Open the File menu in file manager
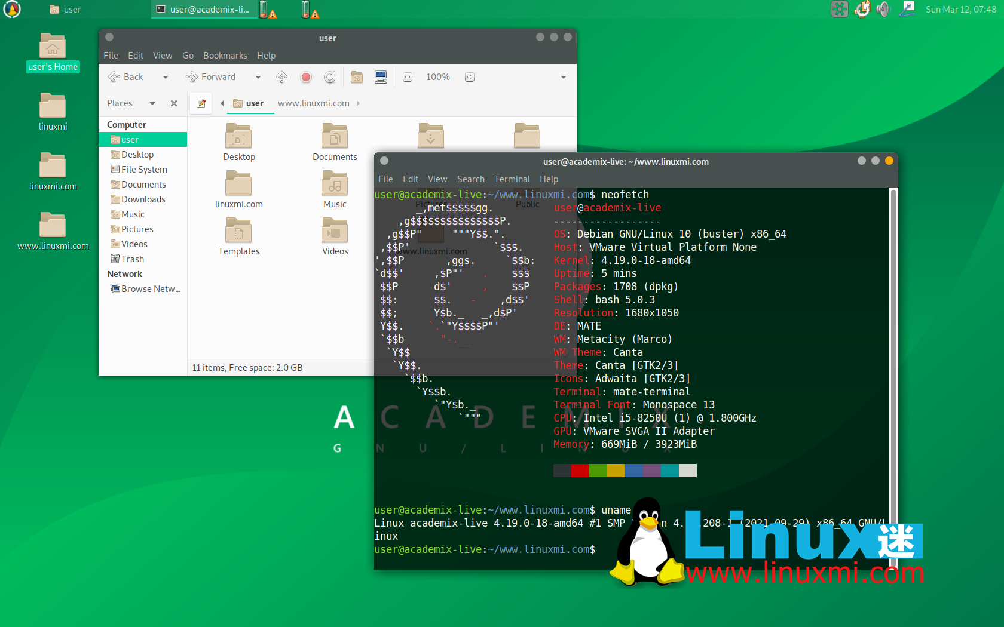Screen dimensions: 1004x627 click(x=111, y=56)
